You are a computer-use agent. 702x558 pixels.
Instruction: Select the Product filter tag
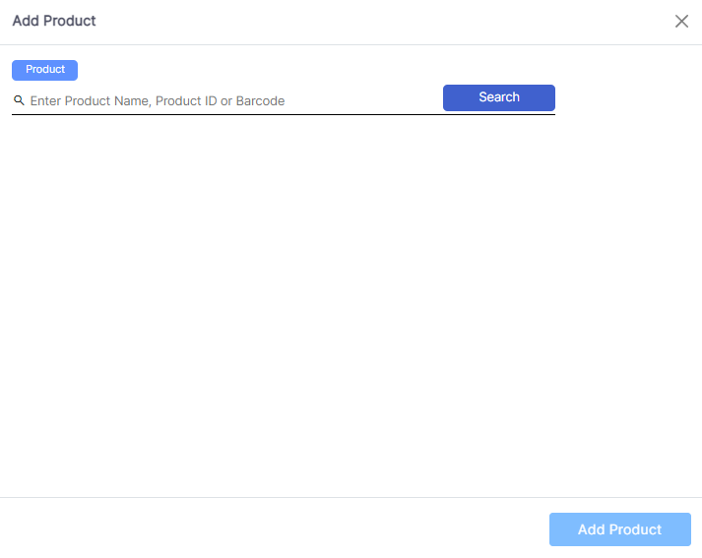(45, 70)
